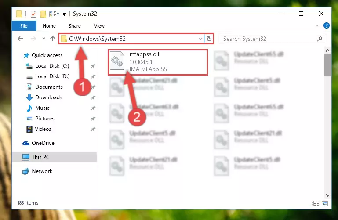Open Local Disk (C:) in sidebar
The image size is (338, 220).
(52, 66)
